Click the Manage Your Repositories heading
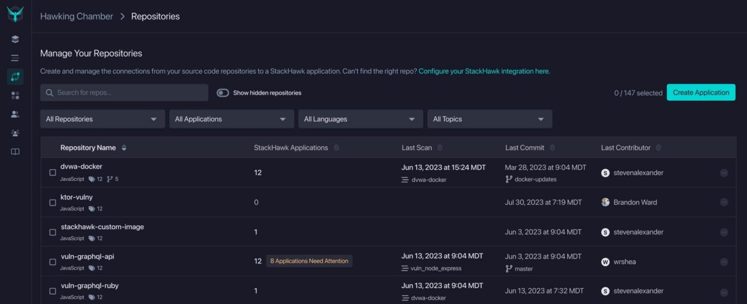This screenshot has height=304, width=747. [91, 53]
